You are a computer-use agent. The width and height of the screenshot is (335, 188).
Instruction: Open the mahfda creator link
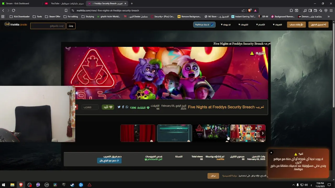(x=220, y=159)
